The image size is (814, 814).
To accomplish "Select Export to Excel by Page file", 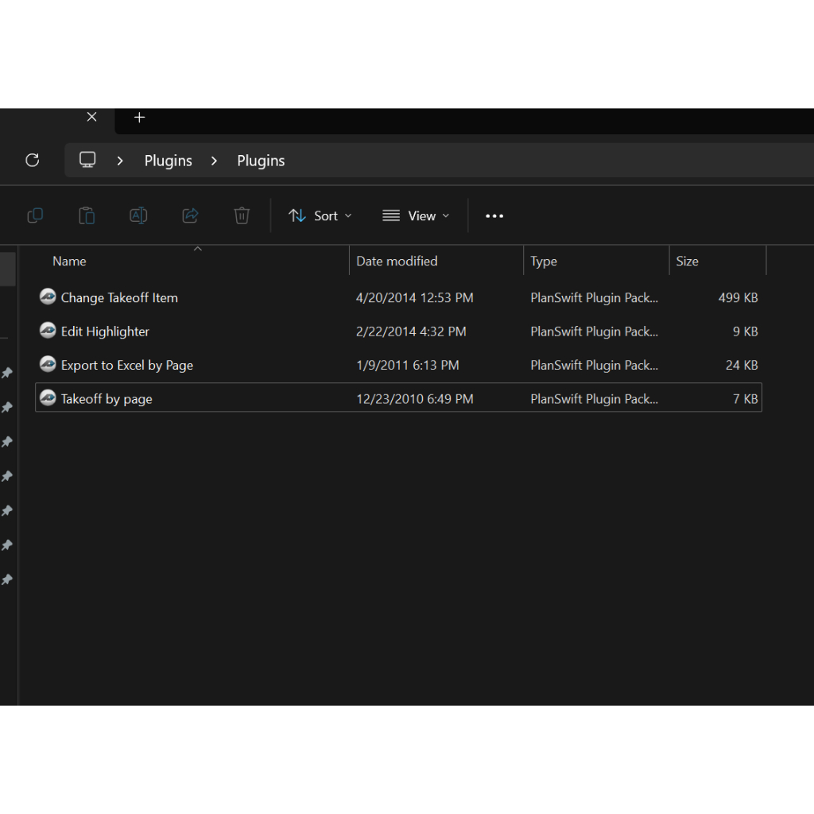I will (x=127, y=366).
